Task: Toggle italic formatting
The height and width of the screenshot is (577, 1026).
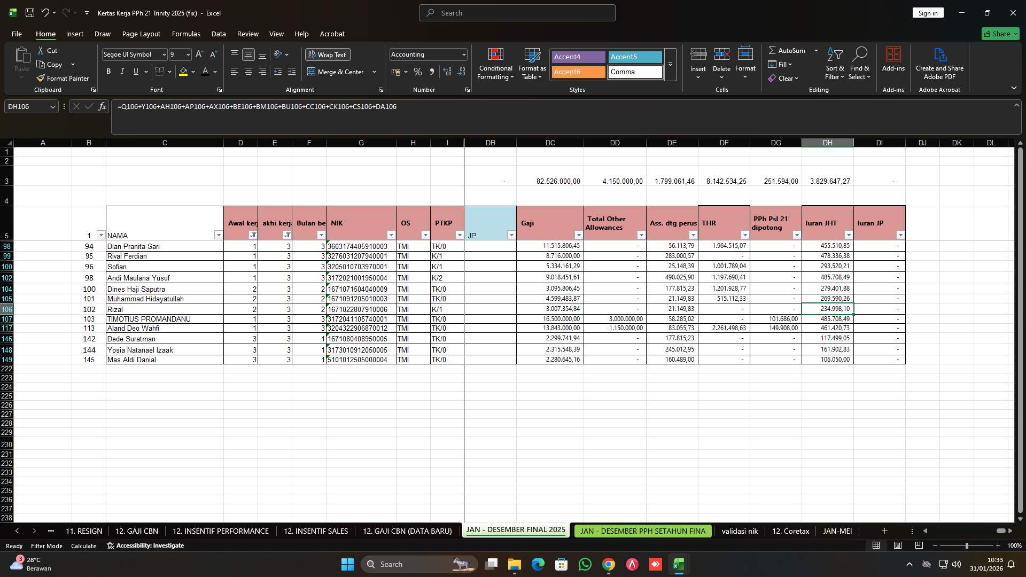Action: [122, 71]
